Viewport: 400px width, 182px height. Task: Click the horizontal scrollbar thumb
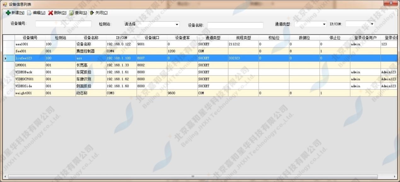point(193,176)
